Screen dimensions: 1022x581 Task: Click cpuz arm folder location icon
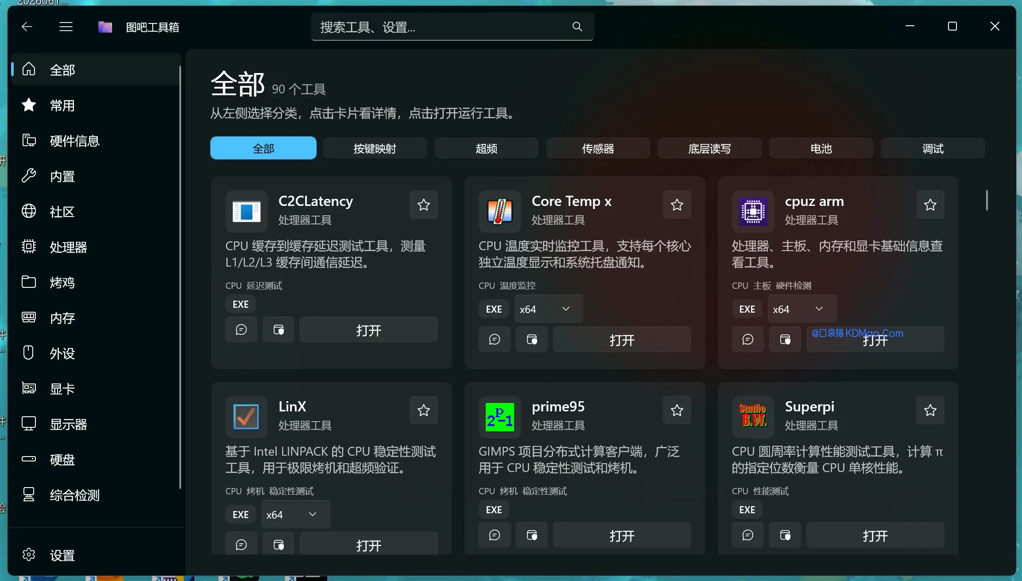point(785,339)
